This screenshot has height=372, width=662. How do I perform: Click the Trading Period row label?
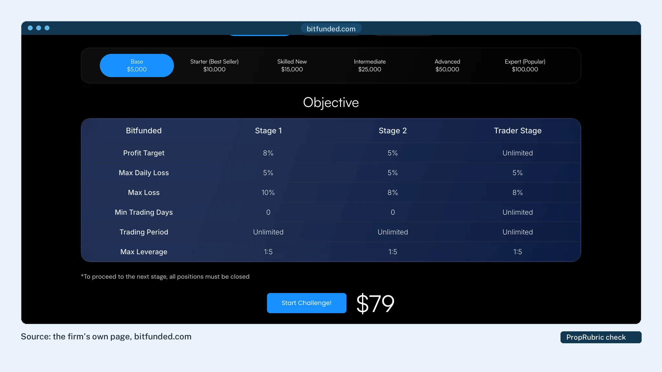pos(144,232)
